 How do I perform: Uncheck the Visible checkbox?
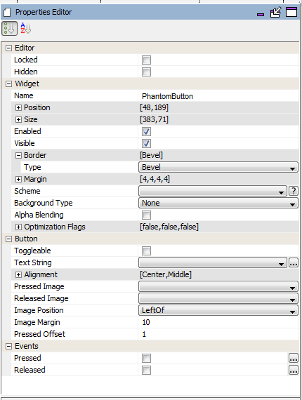[146, 143]
